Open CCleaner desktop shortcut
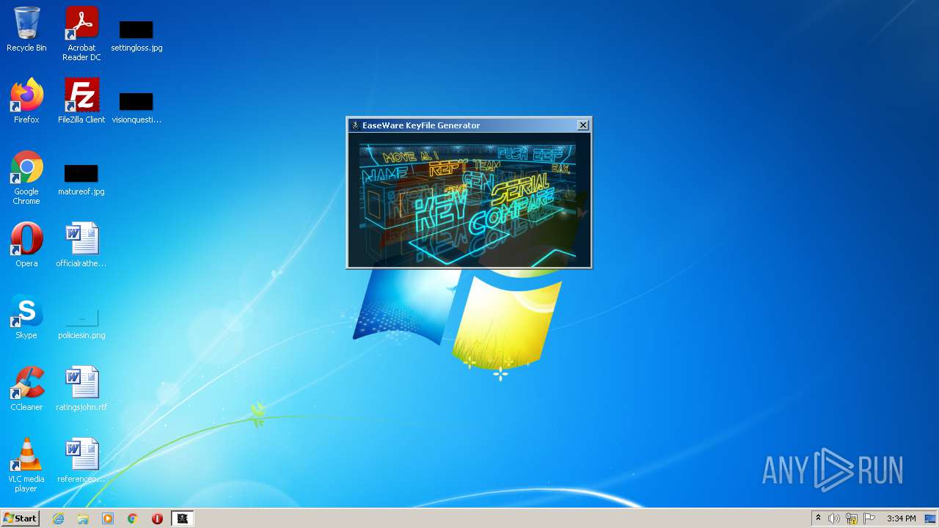The height and width of the screenshot is (528, 939). 26,389
